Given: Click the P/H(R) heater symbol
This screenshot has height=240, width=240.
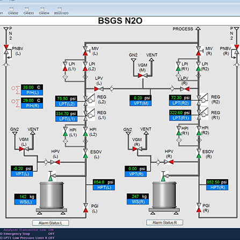Looking at the screenshot, I should coord(16,103).
